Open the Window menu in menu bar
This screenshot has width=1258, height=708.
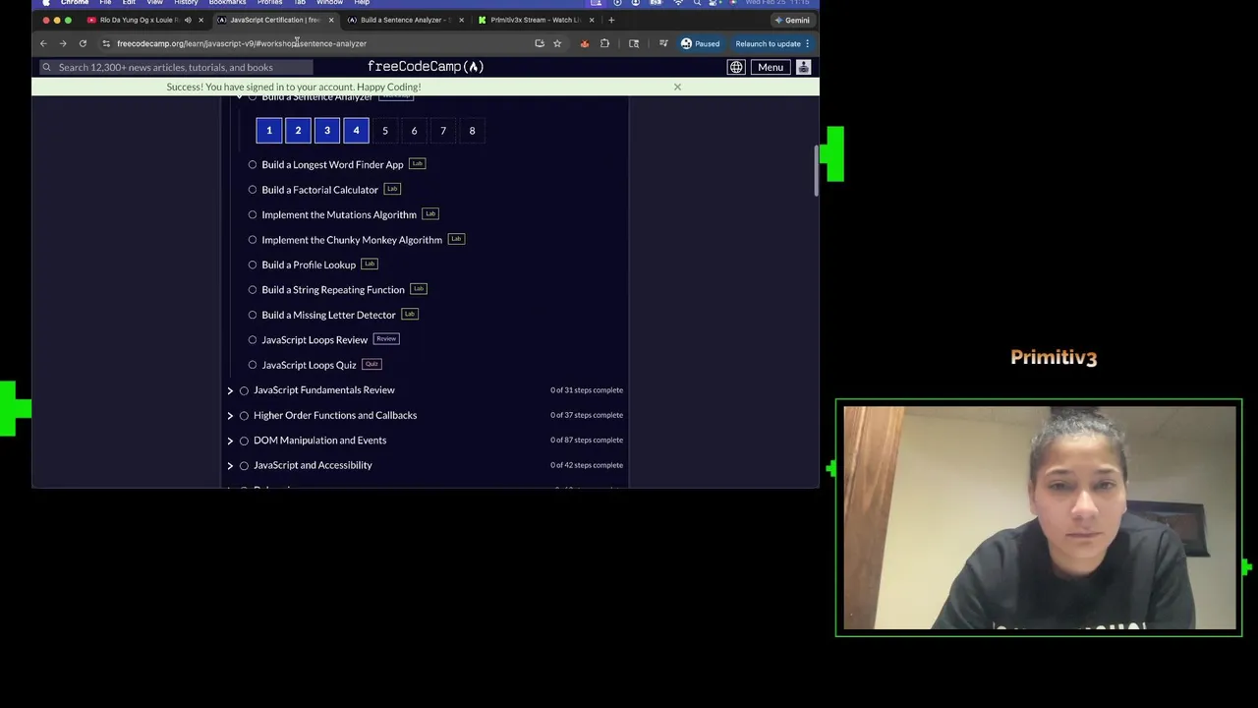329,3
